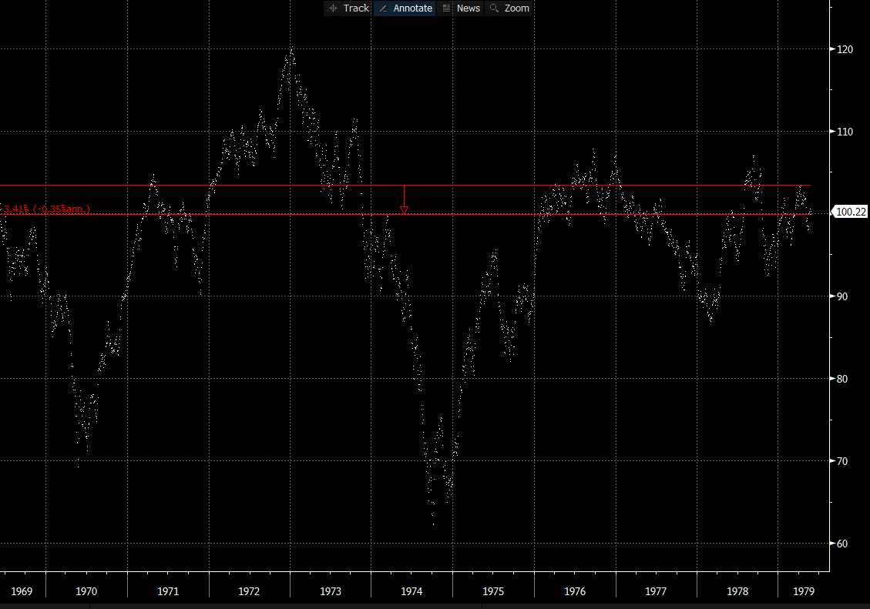Click the 1979 x-axis label

click(x=804, y=591)
